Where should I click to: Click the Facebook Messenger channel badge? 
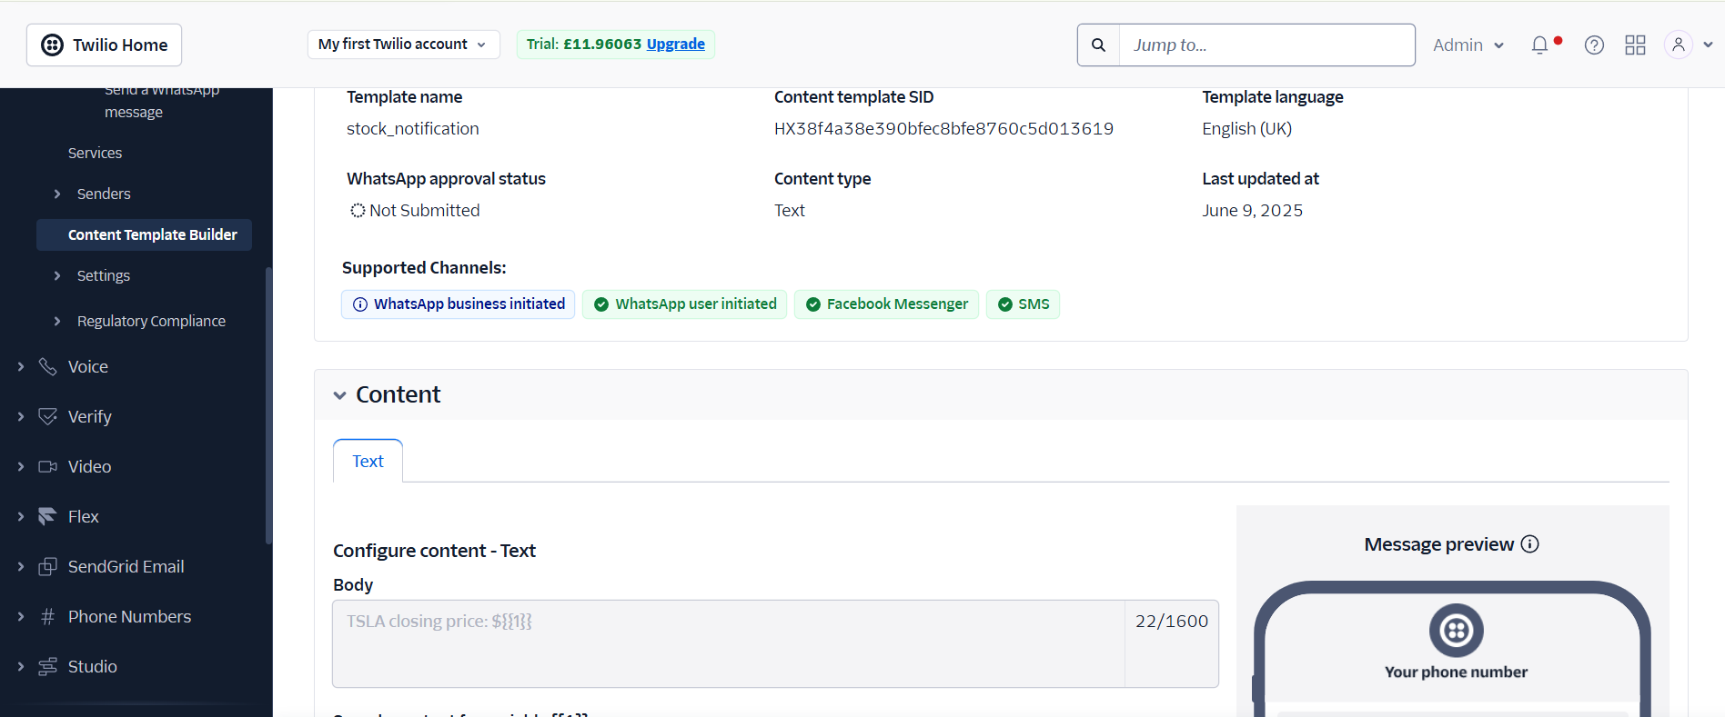[x=886, y=304]
